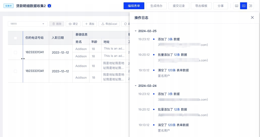Click the refresh button in the table toolbar
The image size is (260, 137).
[126, 24]
